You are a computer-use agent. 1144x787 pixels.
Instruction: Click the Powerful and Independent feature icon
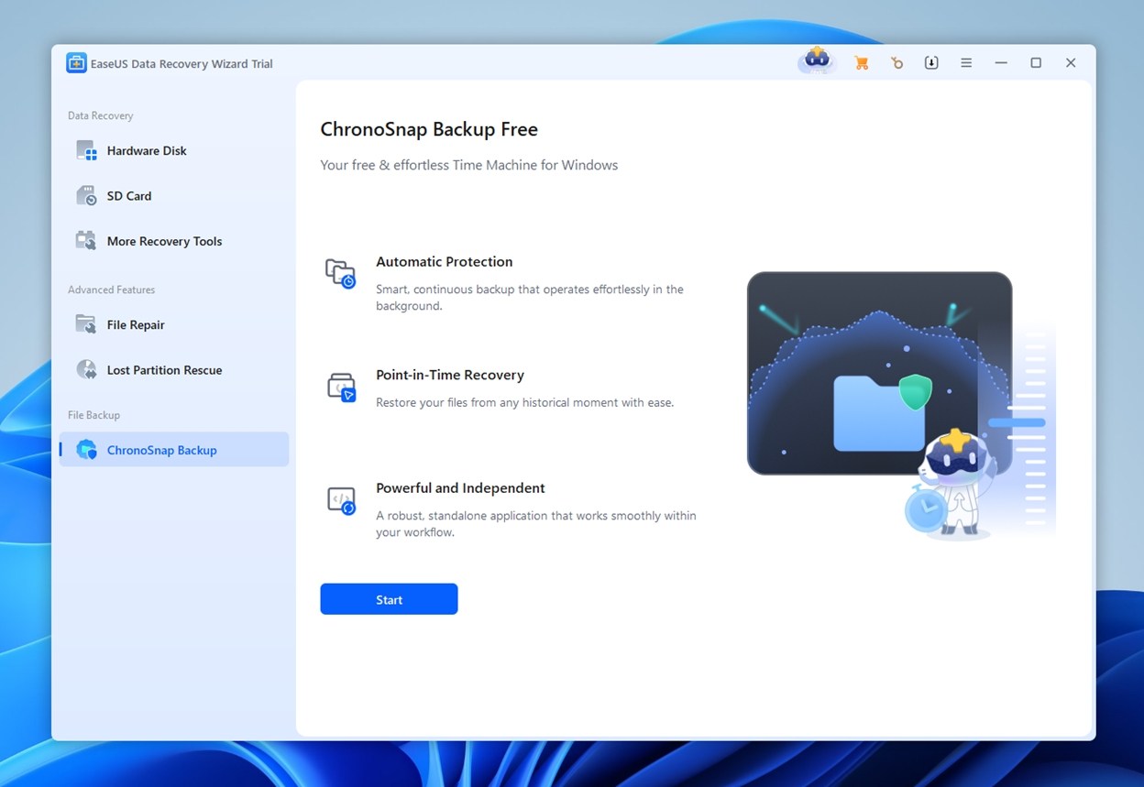click(x=341, y=500)
